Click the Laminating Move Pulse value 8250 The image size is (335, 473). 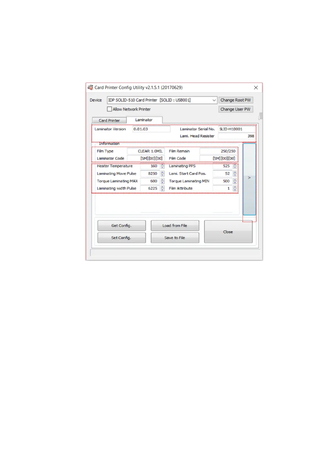[150, 174]
